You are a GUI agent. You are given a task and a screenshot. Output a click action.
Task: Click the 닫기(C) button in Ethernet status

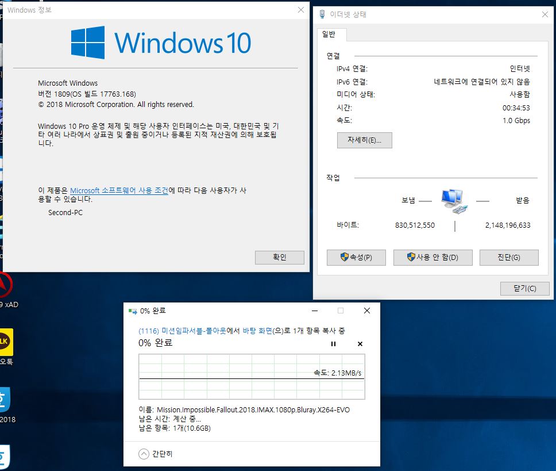point(525,289)
